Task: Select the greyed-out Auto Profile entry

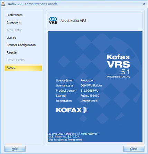Action: pyautogui.click(x=14, y=30)
